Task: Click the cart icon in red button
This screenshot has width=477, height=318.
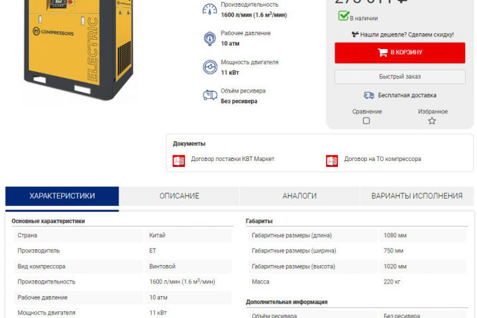Action: coord(383,52)
